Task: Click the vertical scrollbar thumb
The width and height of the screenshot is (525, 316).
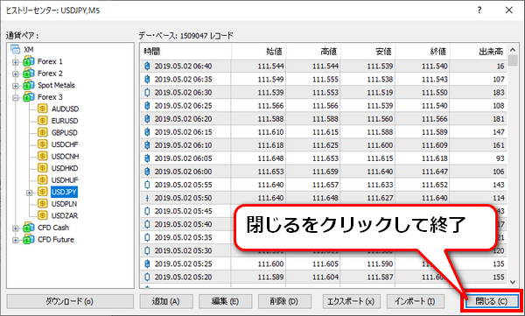Action: tap(513, 60)
